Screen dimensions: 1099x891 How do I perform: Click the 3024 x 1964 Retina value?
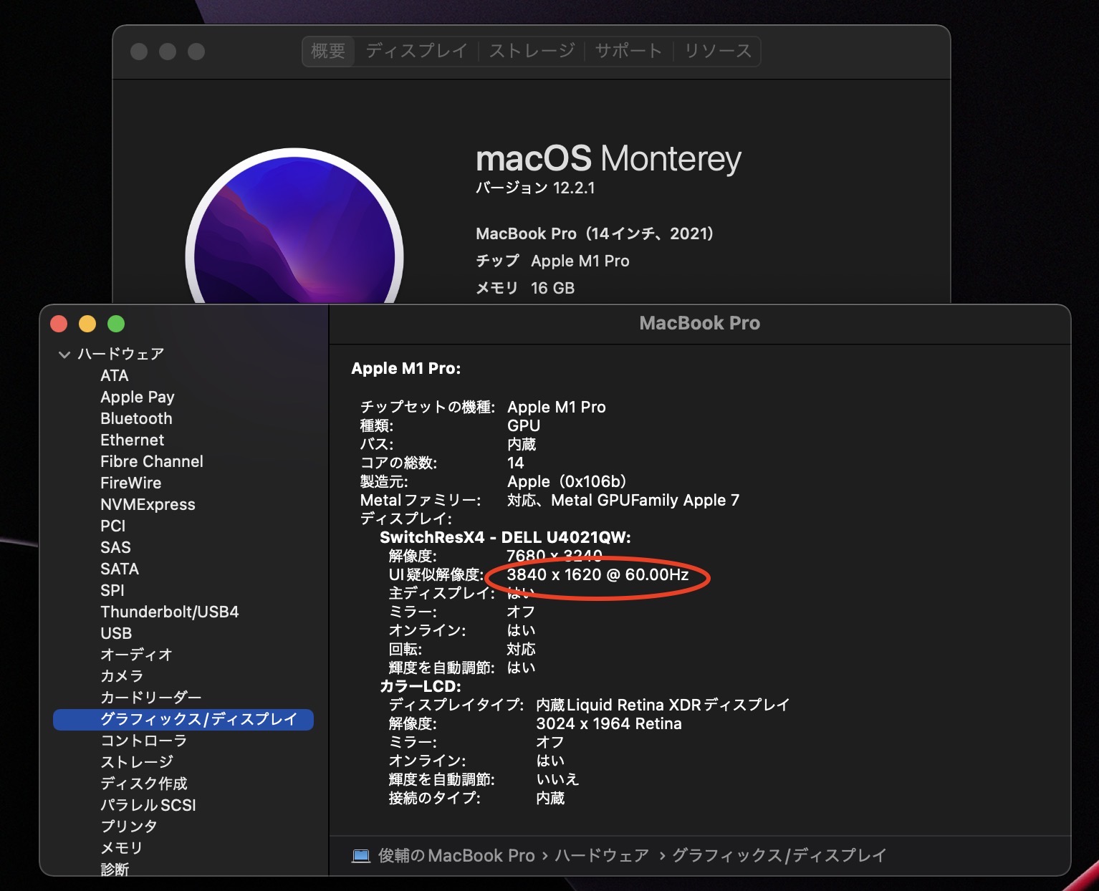[609, 723]
